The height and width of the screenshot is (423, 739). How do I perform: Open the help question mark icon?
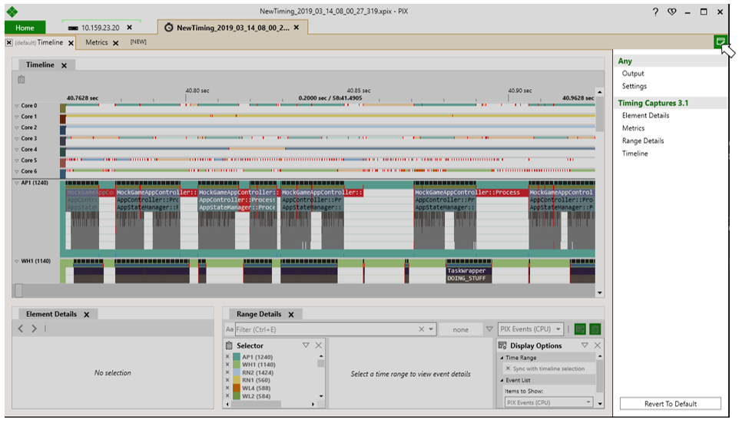[655, 12]
